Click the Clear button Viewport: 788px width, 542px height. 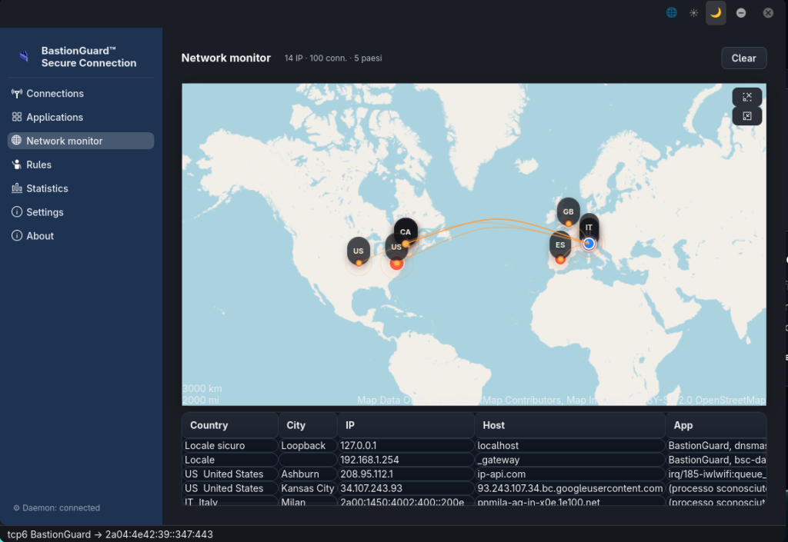point(744,58)
